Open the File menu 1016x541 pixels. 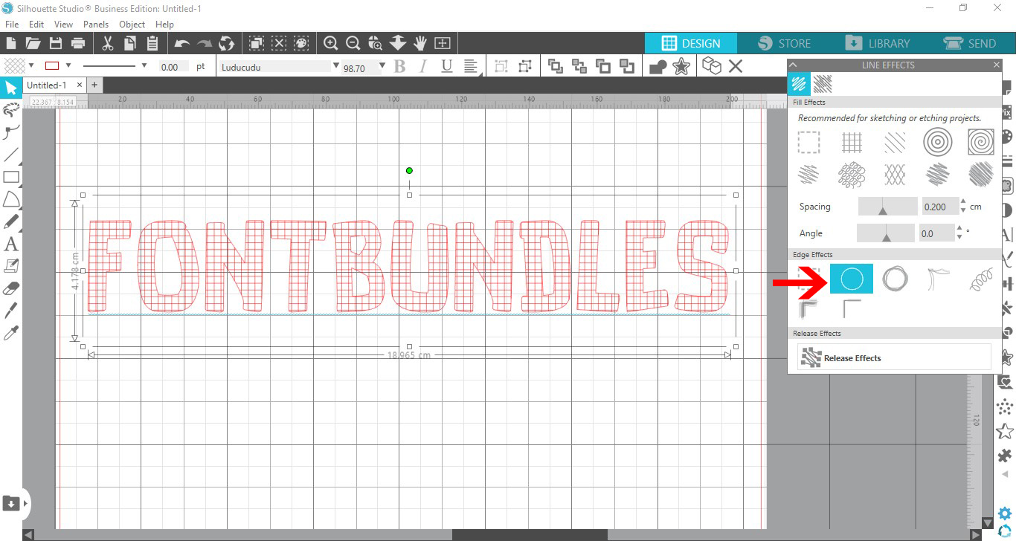click(x=11, y=25)
